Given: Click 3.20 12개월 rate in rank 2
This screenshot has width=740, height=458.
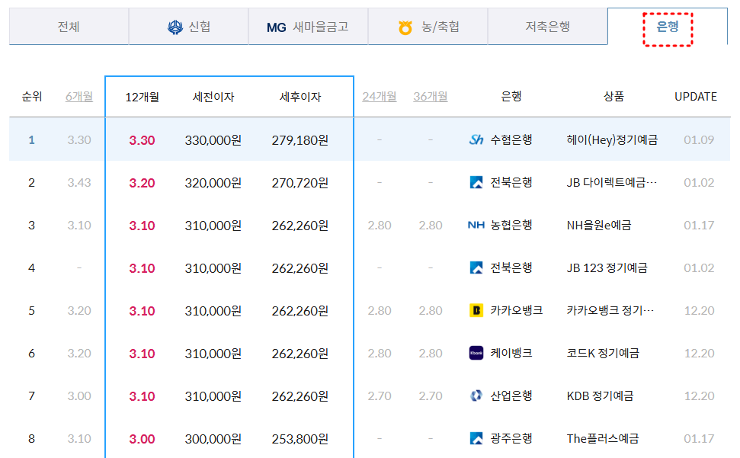Looking at the screenshot, I should [142, 183].
